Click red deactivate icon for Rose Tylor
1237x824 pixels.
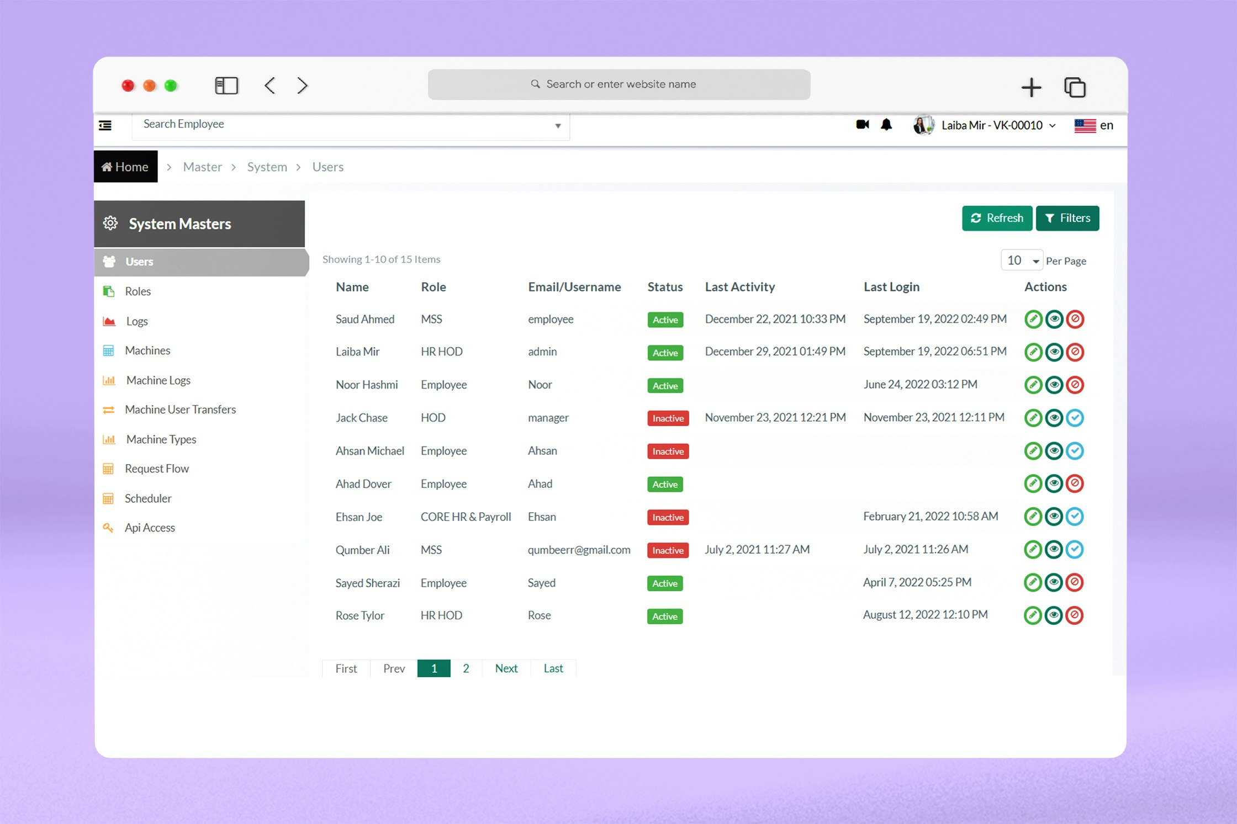(x=1075, y=615)
